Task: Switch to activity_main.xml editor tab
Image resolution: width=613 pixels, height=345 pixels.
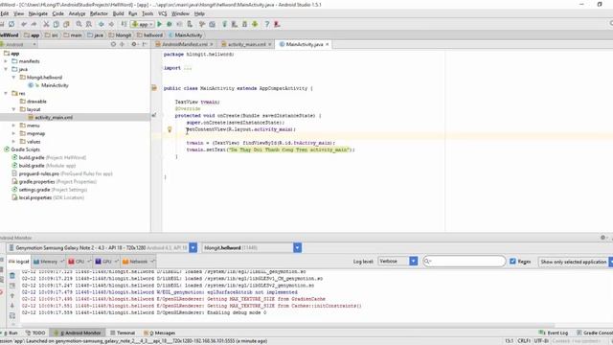Action: (246, 44)
